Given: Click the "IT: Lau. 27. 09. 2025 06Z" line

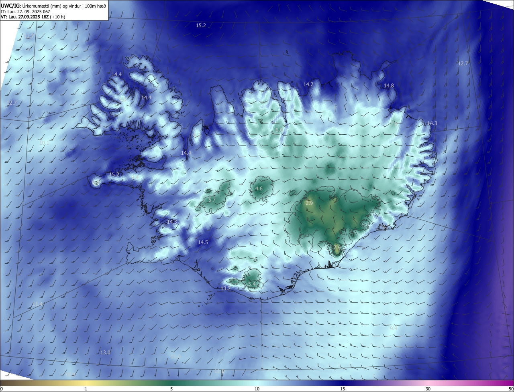Looking at the screenshot, I should click(25, 12).
